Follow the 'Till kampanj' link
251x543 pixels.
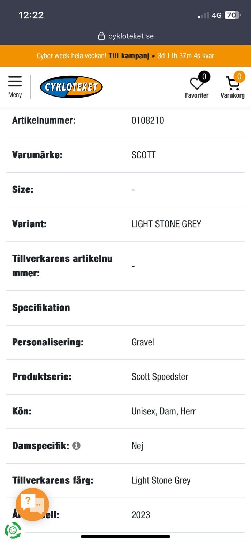point(129,56)
